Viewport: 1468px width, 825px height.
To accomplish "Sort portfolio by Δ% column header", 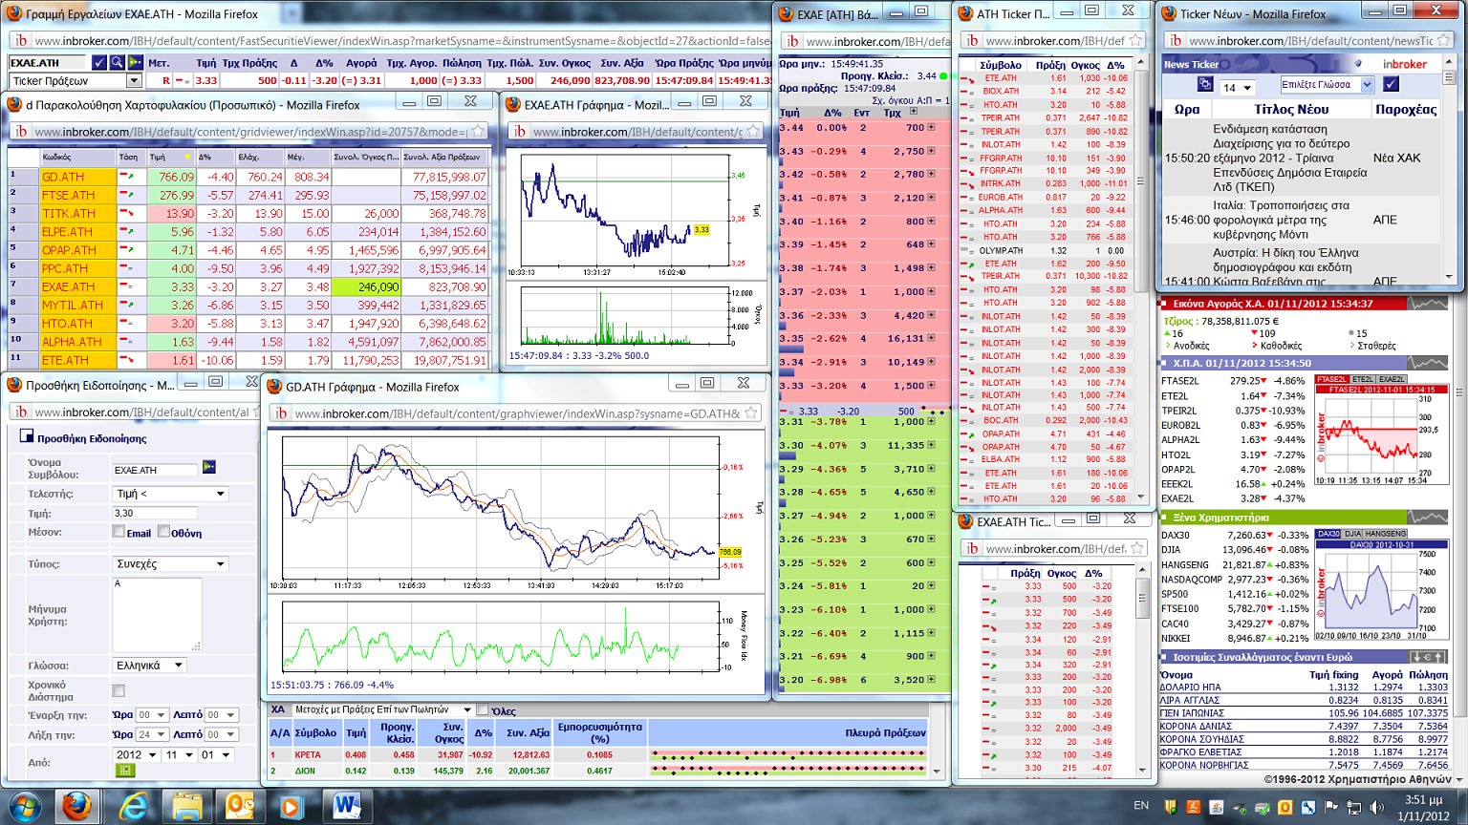I will coord(205,157).
